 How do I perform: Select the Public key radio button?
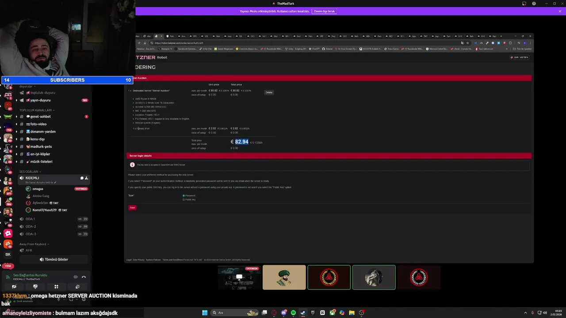click(184, 200)
